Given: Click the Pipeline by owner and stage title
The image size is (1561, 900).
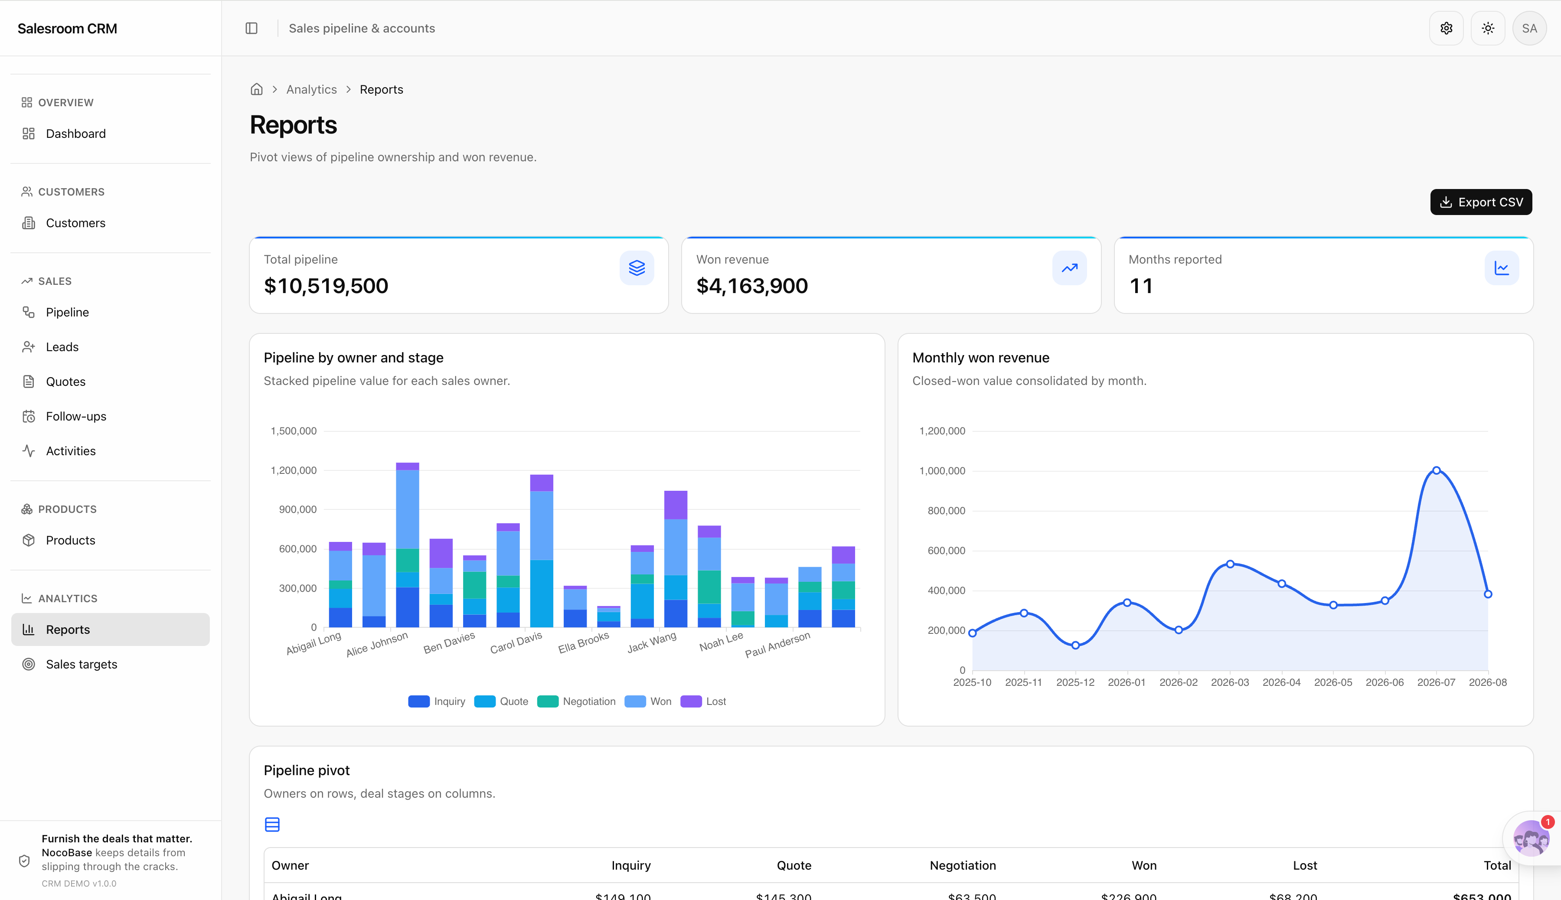Looking at the screenshot, I should click(354, 358).
